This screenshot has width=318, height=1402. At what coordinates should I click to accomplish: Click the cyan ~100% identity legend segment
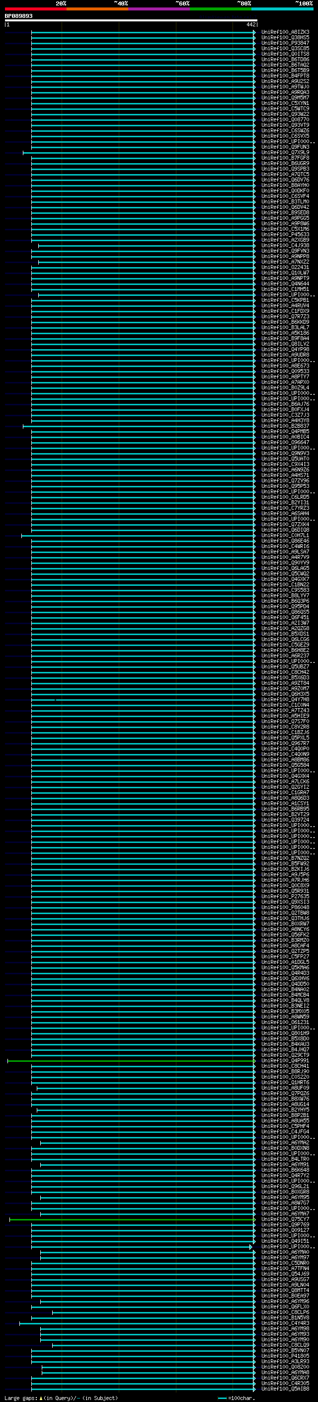click(x=282, y=9)
